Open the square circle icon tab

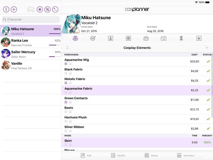click(x=128, y=38)
